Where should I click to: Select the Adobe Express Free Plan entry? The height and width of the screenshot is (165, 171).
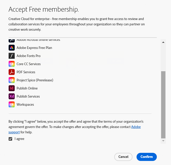click(34, 48)
